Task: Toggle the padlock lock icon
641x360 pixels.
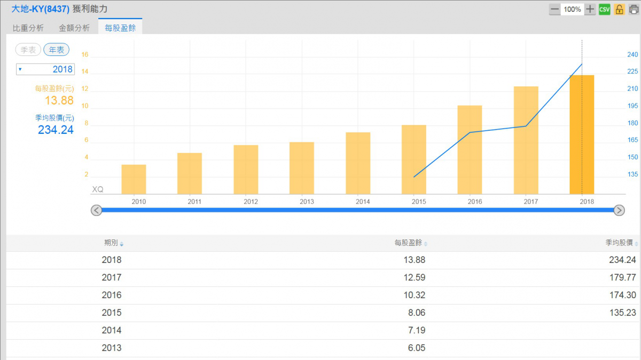Action: 619,9
